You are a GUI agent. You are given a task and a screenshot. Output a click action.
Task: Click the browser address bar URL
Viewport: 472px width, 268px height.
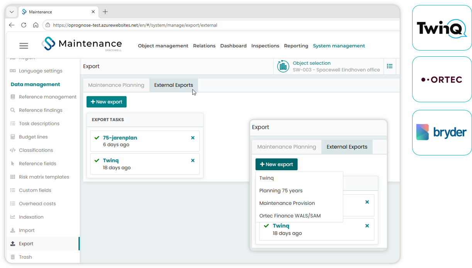135,25
